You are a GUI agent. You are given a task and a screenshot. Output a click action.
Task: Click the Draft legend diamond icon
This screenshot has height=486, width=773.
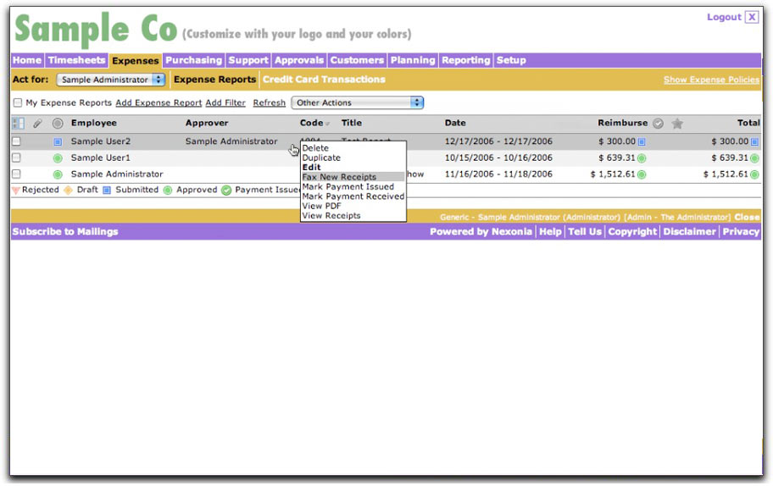point(68,190)
